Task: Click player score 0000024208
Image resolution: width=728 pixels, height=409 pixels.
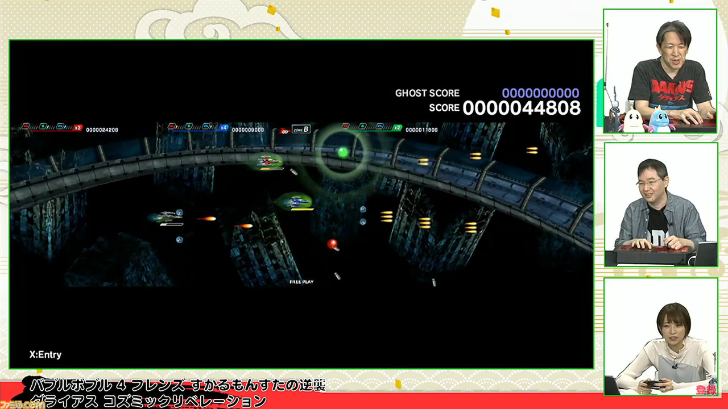Action: 102,130
